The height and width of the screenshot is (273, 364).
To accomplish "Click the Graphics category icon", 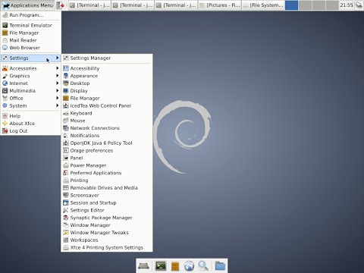I will 5,76.
